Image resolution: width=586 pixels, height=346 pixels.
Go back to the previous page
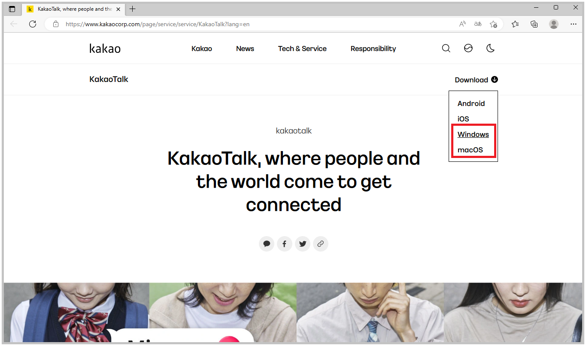14,24
